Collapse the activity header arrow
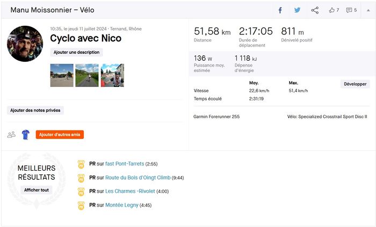Image resolution: width=376 pixels, height=227 pixels. (368, 10)
